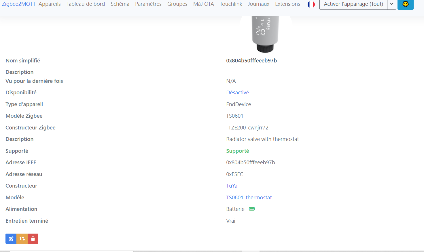Inspect the battery status icon
The image size is (424, 252).
click(252, 209)
